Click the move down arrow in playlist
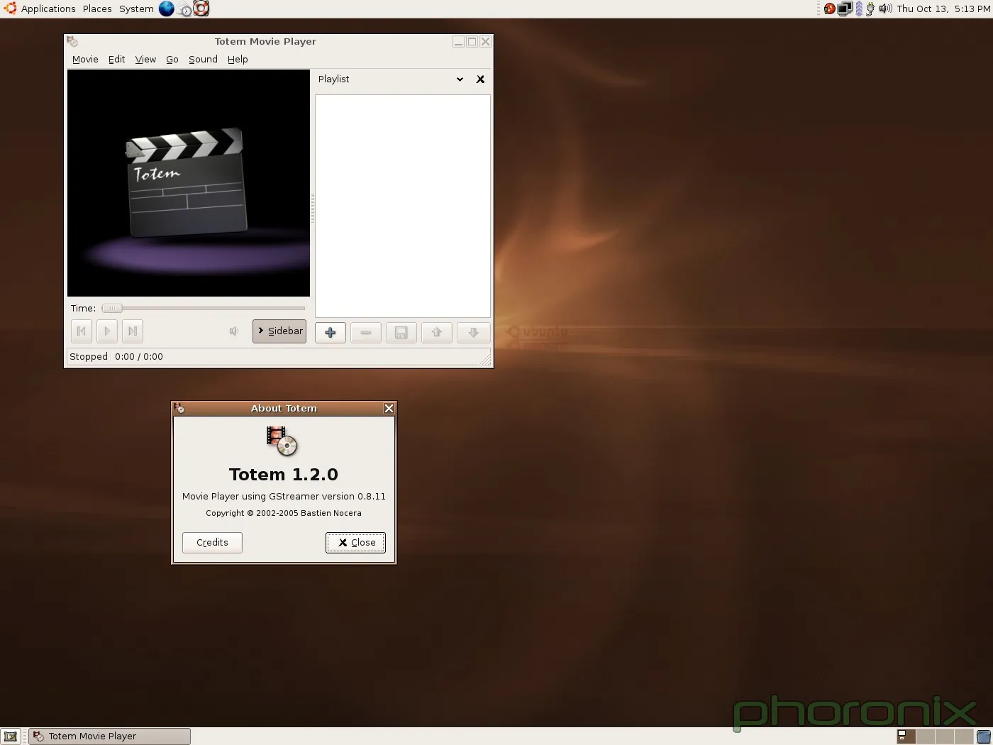Screen dimensions: 993x745 pyautogui.click(x=473, y=333)
